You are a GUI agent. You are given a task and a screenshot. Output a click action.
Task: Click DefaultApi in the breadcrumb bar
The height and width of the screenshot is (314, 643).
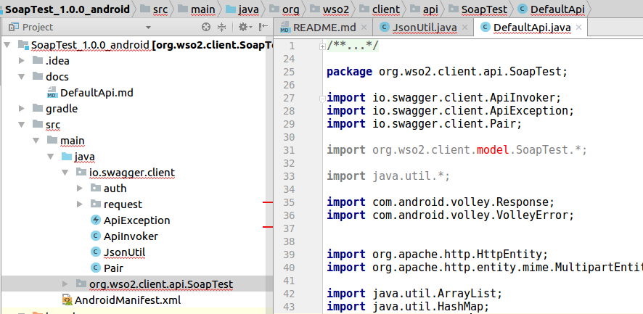point(557,9)
